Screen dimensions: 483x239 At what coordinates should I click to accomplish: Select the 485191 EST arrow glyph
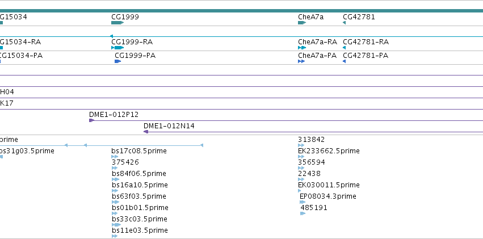303,213
